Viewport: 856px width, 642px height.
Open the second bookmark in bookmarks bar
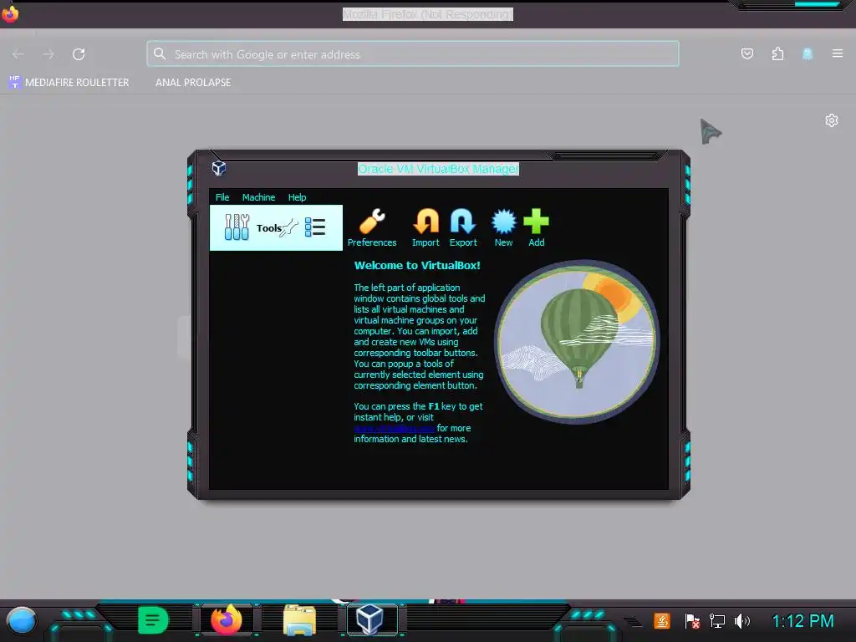(x=193, y=83)
